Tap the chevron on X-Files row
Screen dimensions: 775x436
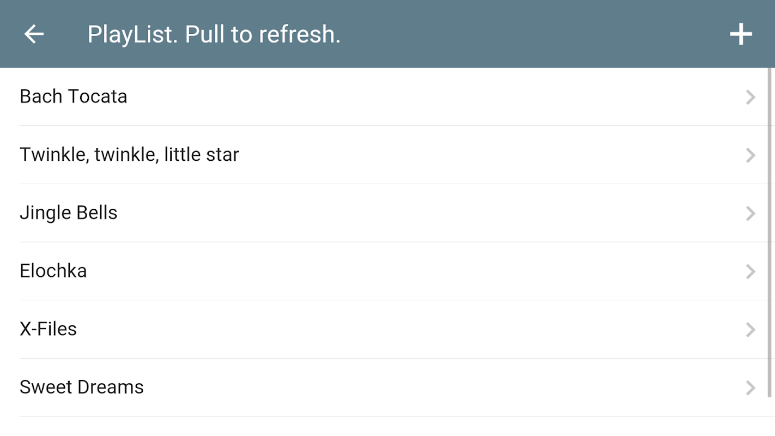pos(750,330)
